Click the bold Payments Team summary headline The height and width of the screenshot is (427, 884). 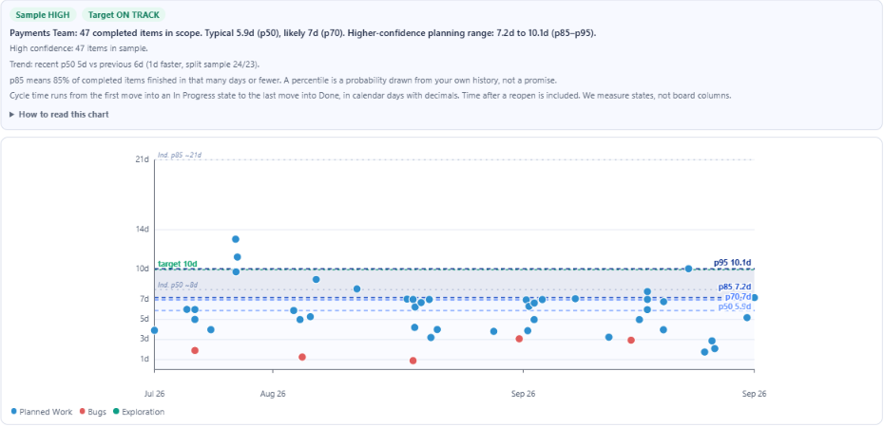click(303, 33)
